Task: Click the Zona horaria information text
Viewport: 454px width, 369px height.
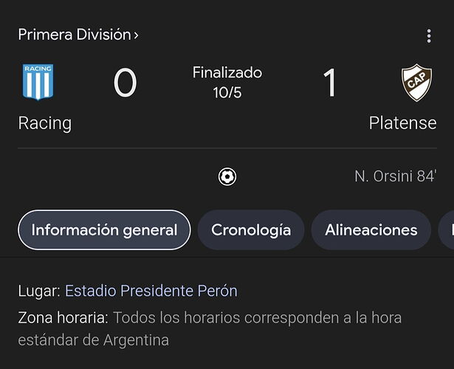Action: tap(210, 328)
